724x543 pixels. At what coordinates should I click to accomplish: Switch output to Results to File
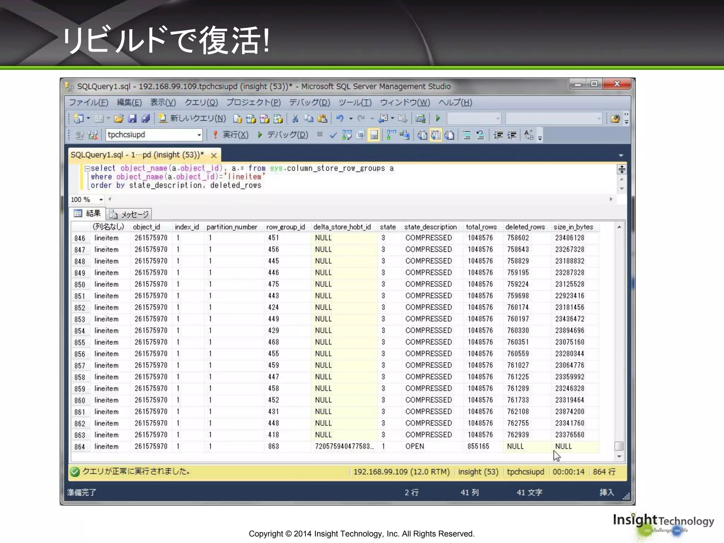coord(449,135)
